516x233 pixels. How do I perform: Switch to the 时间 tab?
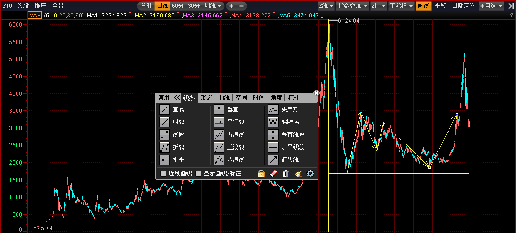click(259, 98)
